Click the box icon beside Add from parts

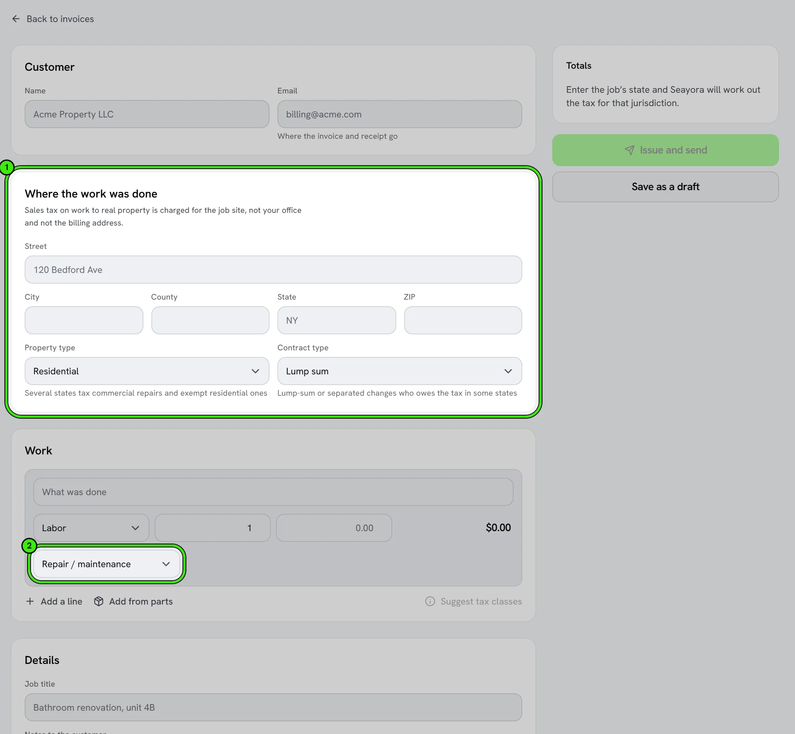click(x=98, y=601)
